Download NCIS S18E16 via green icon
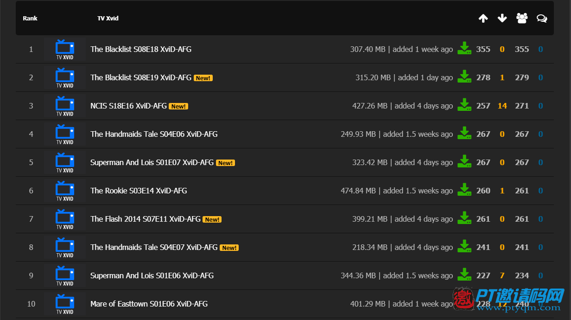 tap(464, 105)
